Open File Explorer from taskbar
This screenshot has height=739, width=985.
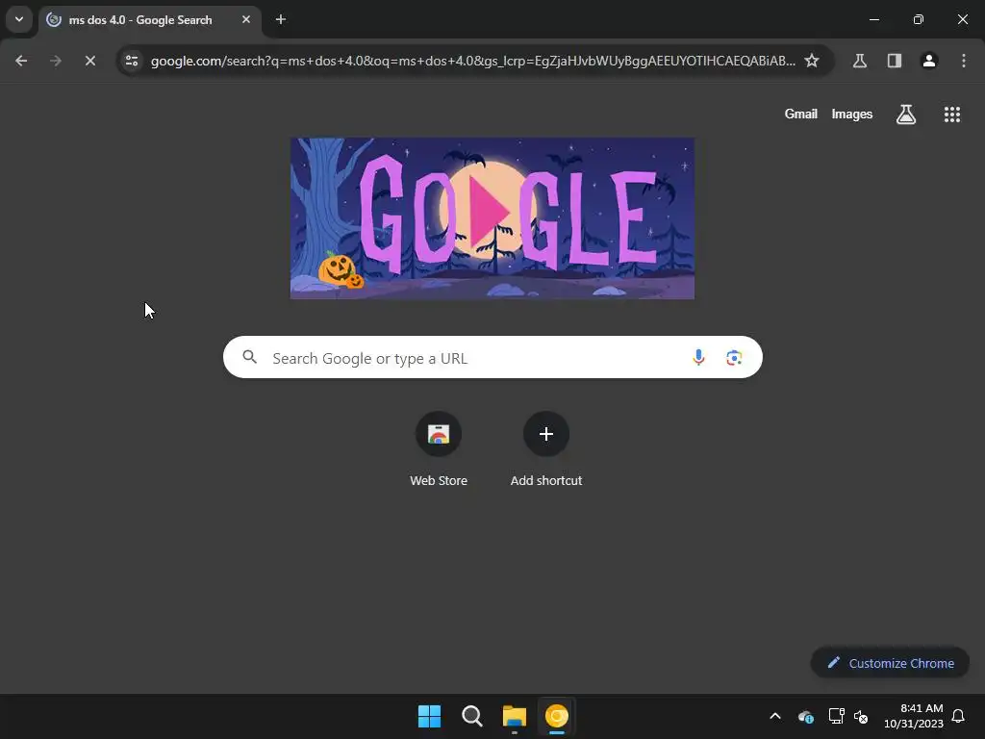[514, 716]
